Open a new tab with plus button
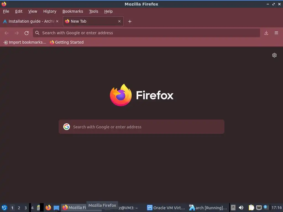The image size is (283, 212). (x=130, y=22)
